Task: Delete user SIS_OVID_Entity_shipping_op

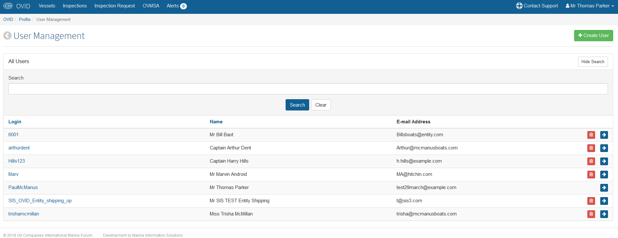Action: click(591, 201)
